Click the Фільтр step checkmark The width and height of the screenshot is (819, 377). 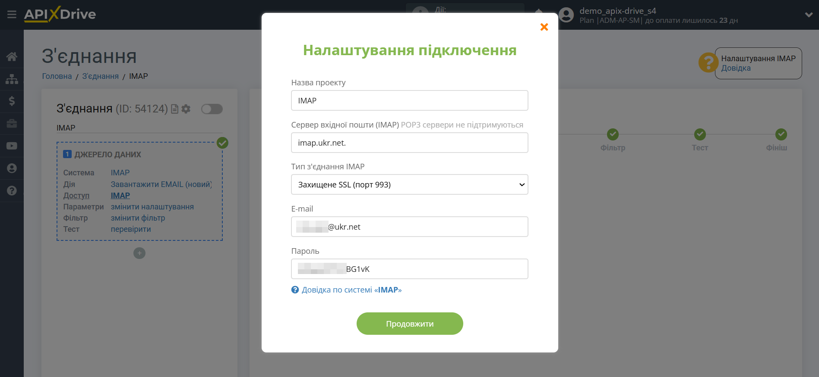click(x=613, y=134)
